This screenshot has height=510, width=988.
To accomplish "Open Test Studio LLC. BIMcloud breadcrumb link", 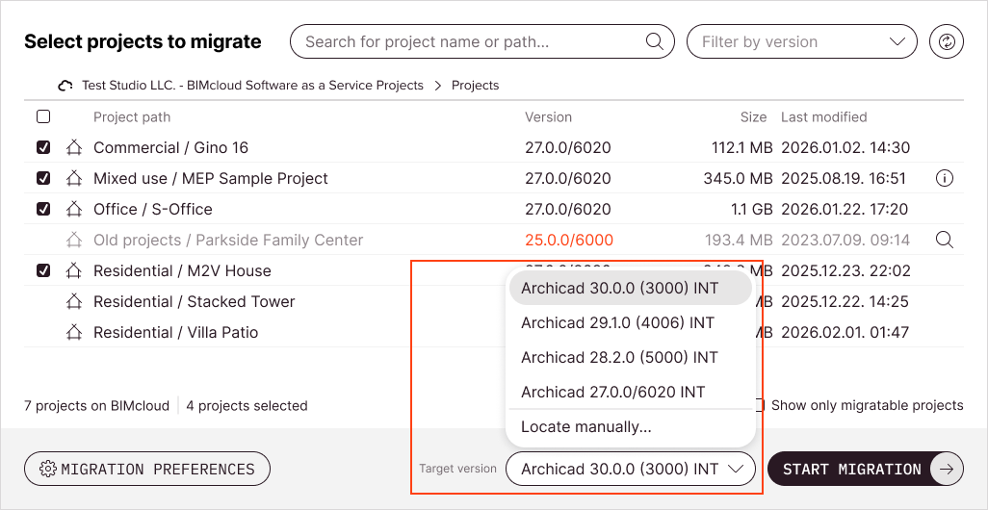I will pos(252,86).
